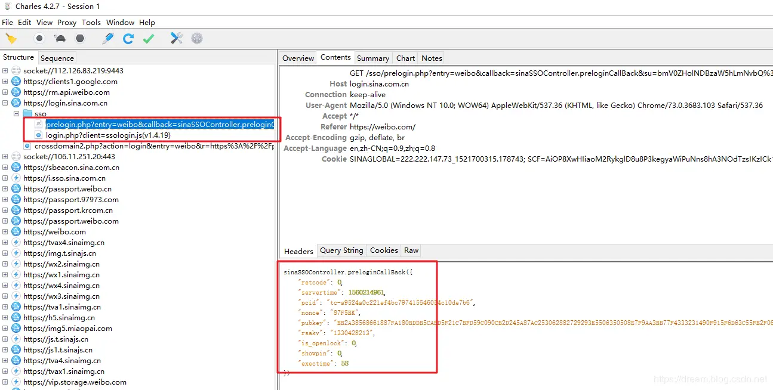This screenshot has width=773, height=390.
Task: Click the host icon of wx2.sinaimg.cn
Action: [16, 264]
